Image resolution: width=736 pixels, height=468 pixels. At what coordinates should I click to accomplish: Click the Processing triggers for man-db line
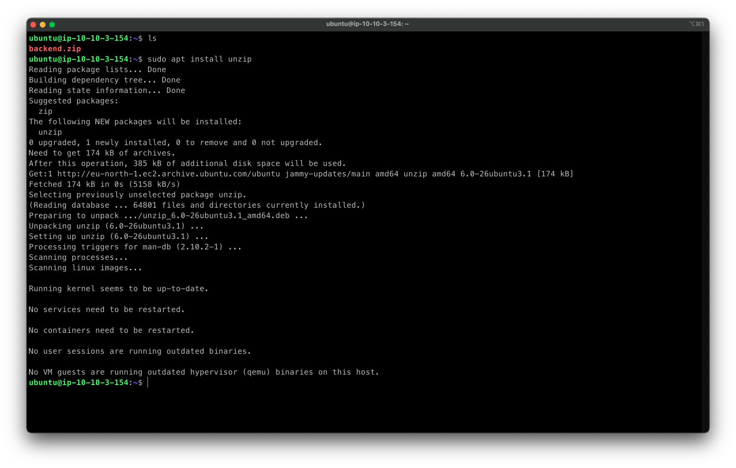(135, 247)
